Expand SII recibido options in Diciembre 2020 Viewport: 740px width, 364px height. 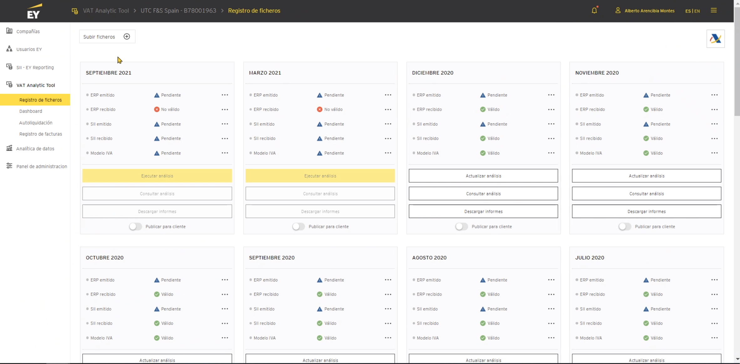(551, 139)
